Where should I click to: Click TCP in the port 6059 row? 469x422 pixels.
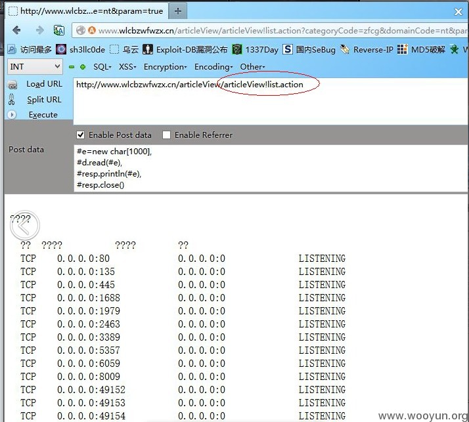click(28, 364)
